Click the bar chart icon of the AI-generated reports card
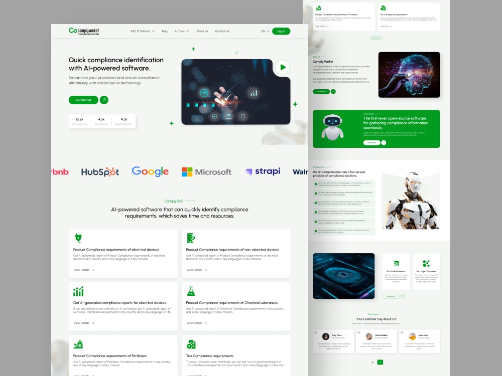Screen dimensions: 502x376 [78, 291]
